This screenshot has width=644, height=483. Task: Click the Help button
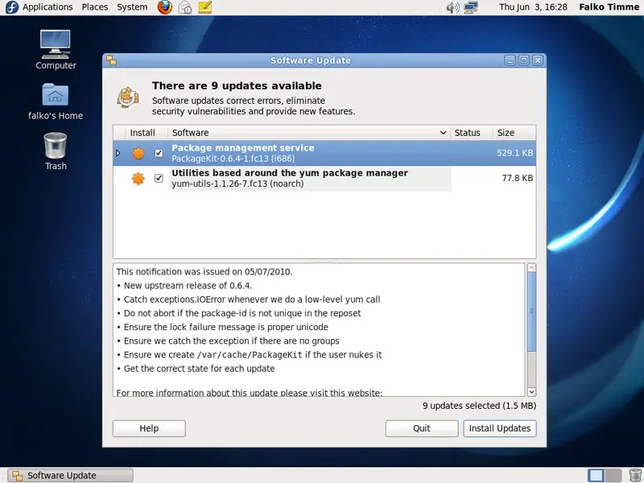pyautogui.click(x=149, y=428)
